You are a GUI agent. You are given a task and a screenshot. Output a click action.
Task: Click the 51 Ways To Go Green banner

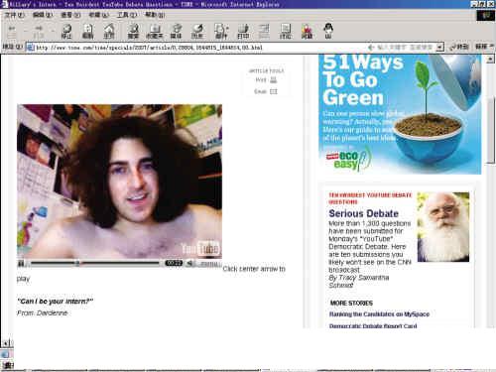coord(400,114)
